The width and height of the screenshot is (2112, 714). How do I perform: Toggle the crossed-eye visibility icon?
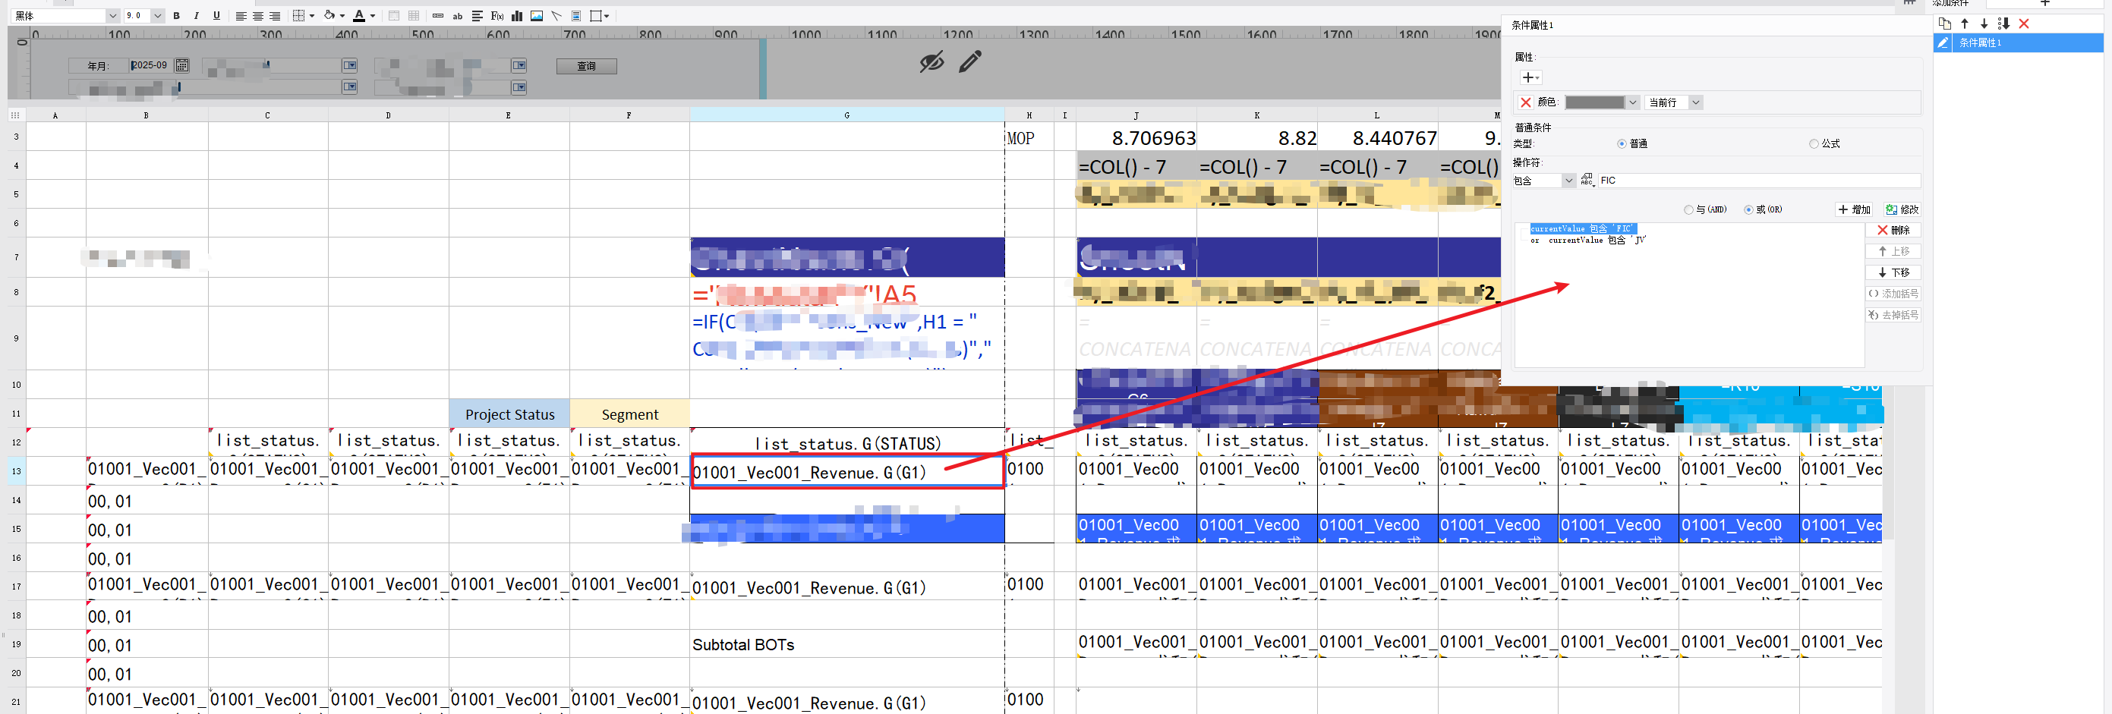[931, 61]
